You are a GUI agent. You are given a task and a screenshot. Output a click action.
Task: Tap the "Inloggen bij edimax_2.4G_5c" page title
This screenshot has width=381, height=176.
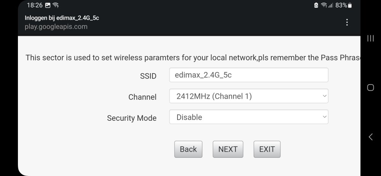pyautogui.click(x=62, y=18)
